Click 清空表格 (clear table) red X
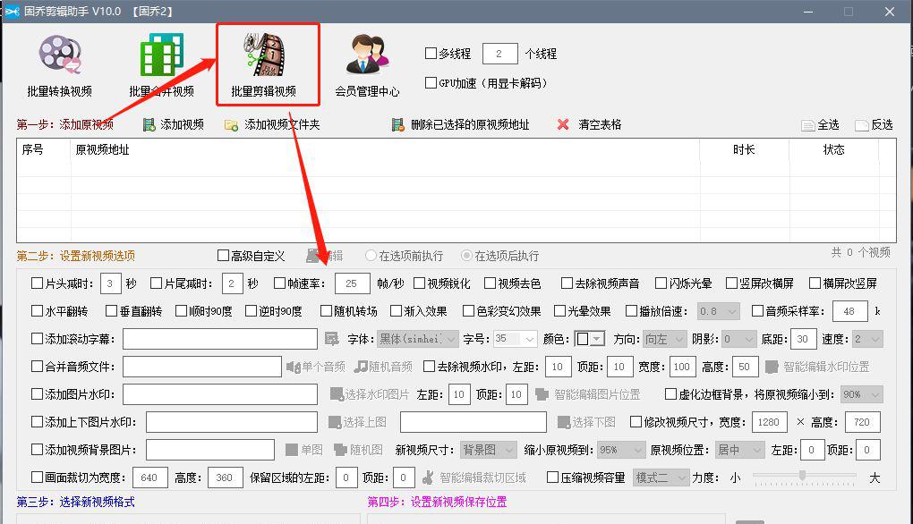 click(x=563, y=124)
